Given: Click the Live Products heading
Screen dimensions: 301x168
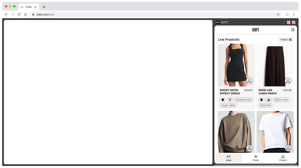Looking at the screenshot, I should (x=228, y=40).
